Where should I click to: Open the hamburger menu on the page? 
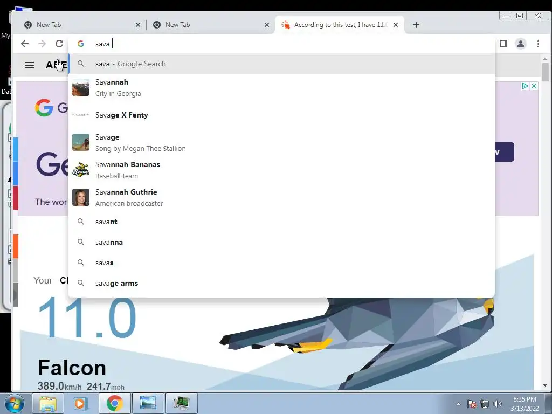tap(30, 65)
